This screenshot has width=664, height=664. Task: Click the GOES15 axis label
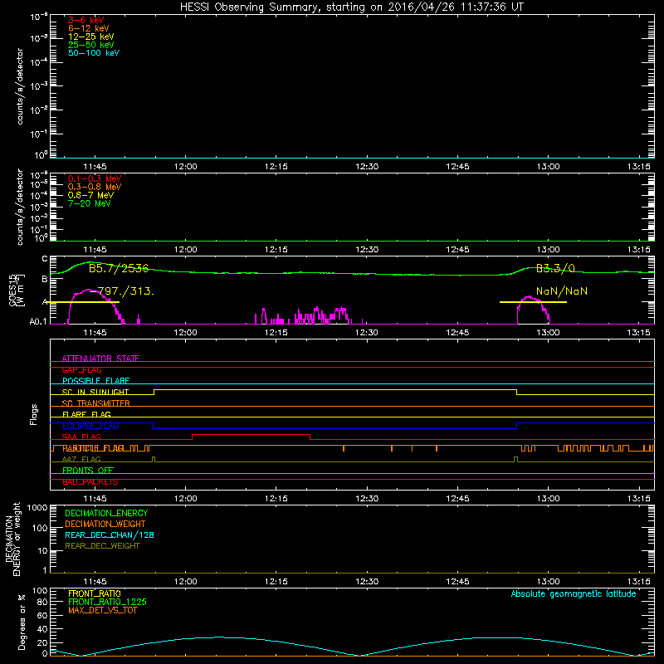[12, 290]
